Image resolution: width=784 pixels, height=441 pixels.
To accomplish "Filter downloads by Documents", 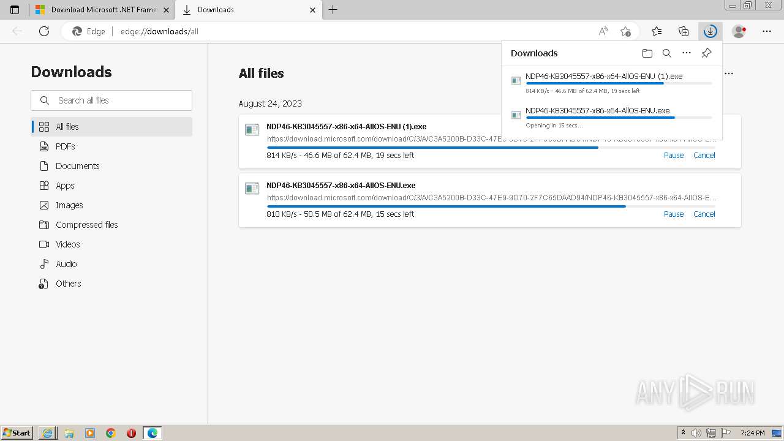I will click(112, 166).
